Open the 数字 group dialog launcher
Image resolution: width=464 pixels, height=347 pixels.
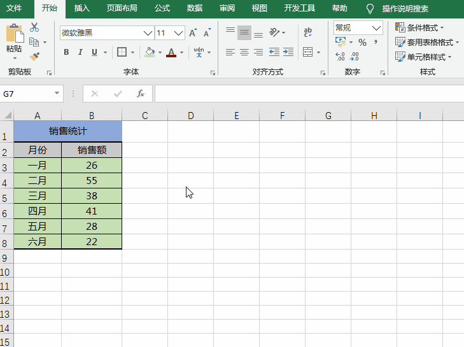tap(383, 73)
